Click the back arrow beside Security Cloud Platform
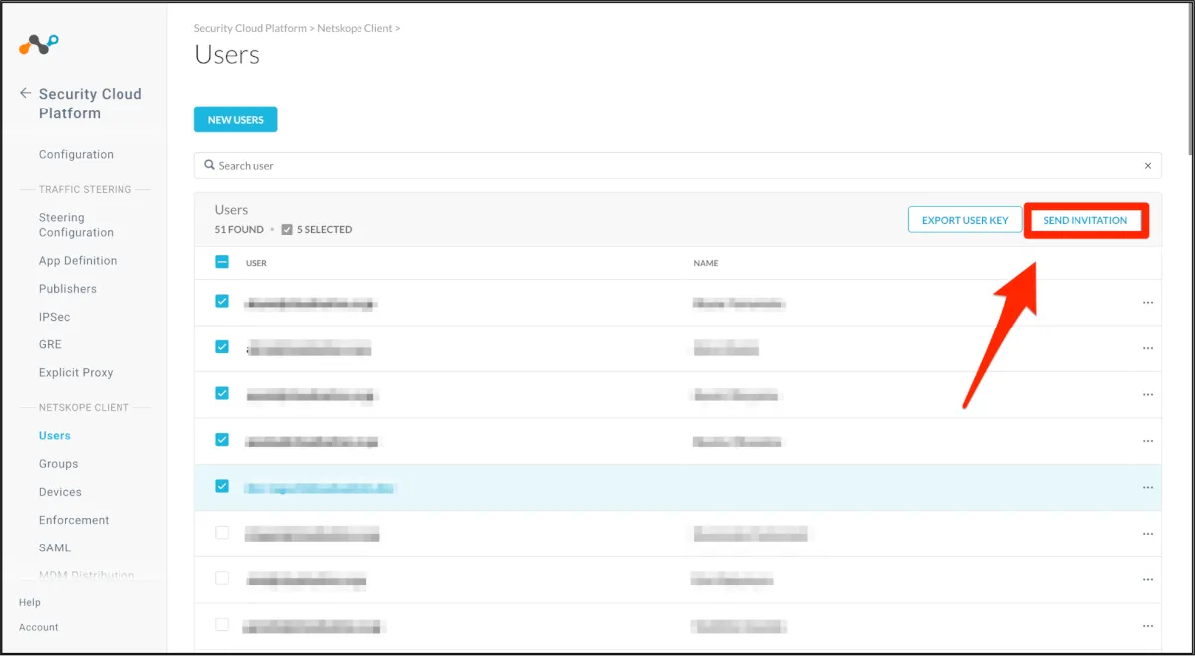1195x656 pixels. (x=25, y=93)
